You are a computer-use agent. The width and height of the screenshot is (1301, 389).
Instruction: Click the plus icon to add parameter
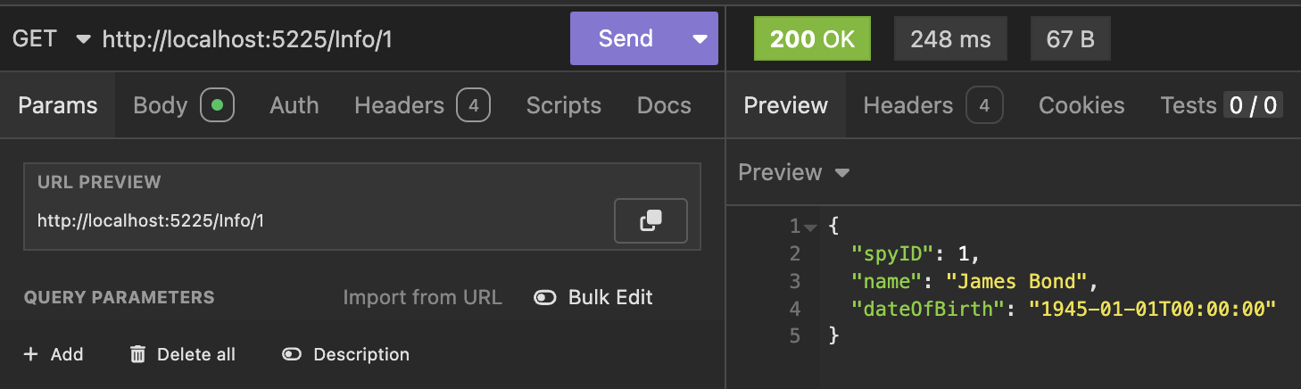tap(31, 354)
